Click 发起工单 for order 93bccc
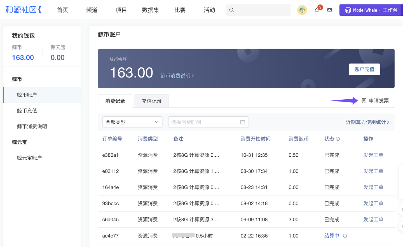The height and width of the screenshot is (247, 403). tap(373, 204)
